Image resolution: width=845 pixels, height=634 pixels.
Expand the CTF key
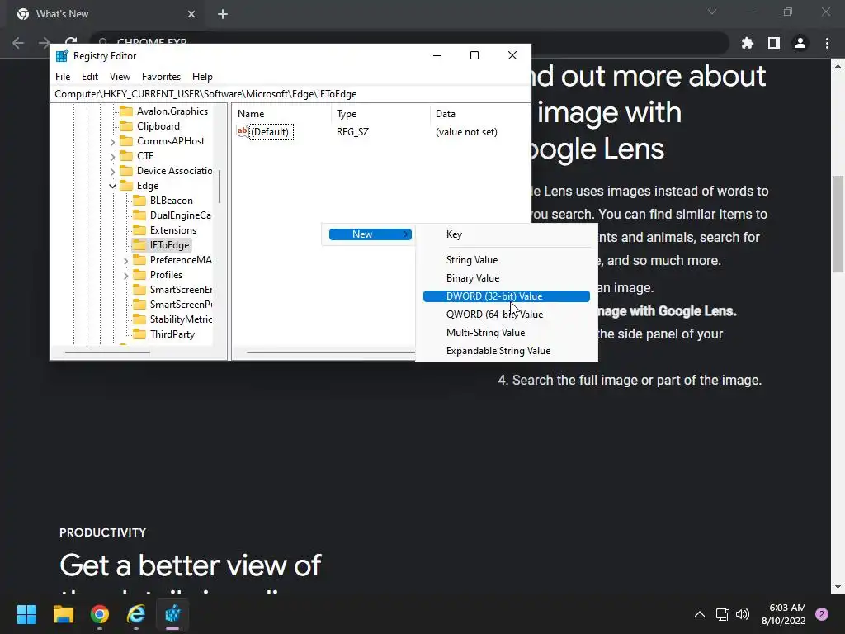click(112, 156)
